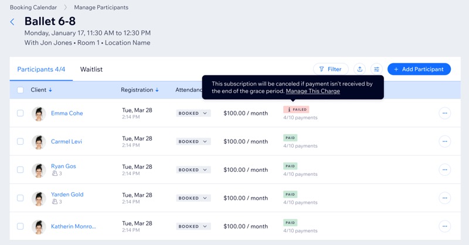Click the FAILED payment badge
The height and width of the screenshot is (245, 469).
tap(296, 110)
